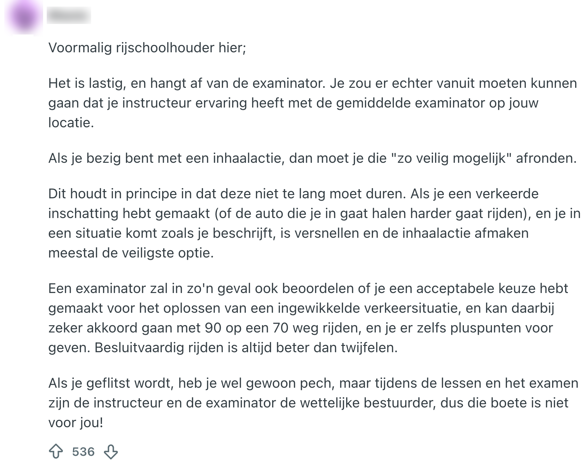Screen dimensions: 585x465
Task: Click the sentence 'Besluitvaardig rijden is altijd beter'
Action: tap(246, 348)
